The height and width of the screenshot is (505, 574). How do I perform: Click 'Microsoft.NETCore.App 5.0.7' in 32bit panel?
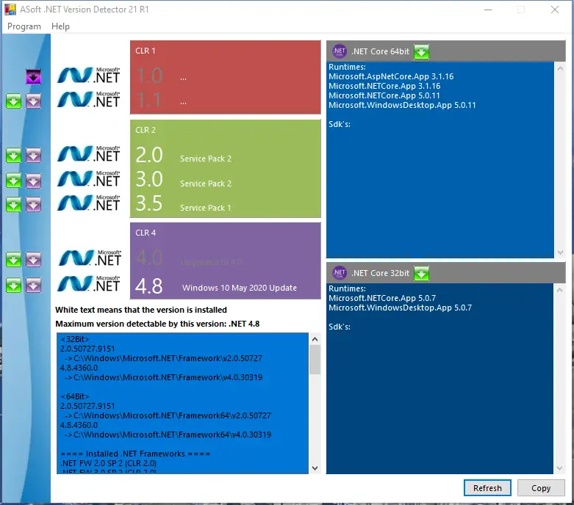tap(382, 298)
